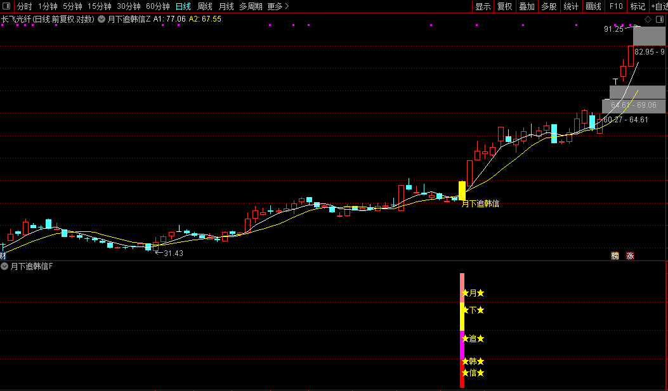Click the 榜 ranking badge
The width and height of the screenshot is (668, 391).
coord(615,256)
